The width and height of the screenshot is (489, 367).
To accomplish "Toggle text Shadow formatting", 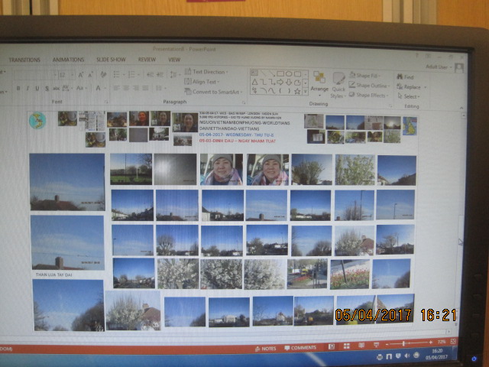I will click(47, 89).
